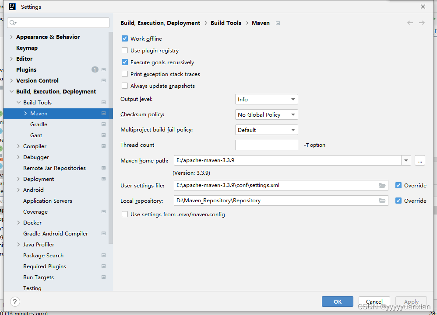Click the Local repository path field
Viewport: 437px width, 315px height.
tap(281, 201)
